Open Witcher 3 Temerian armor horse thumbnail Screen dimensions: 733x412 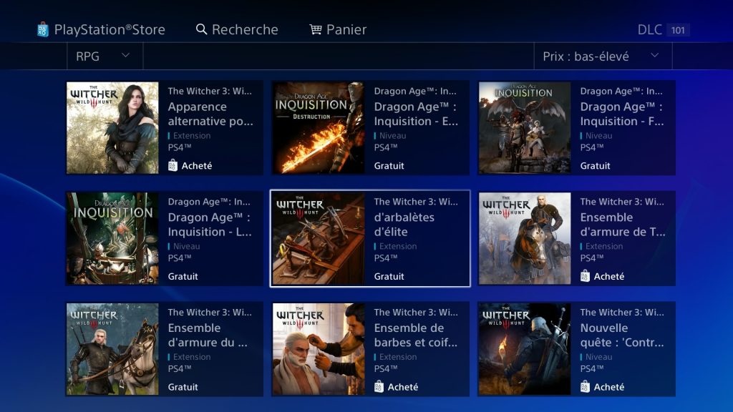click(525, 238)
